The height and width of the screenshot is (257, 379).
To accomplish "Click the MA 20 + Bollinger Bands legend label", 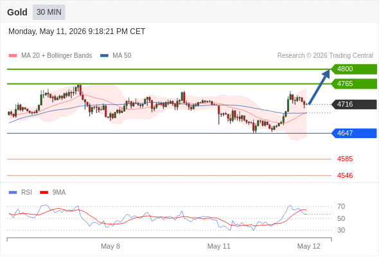I will point(57,56).
